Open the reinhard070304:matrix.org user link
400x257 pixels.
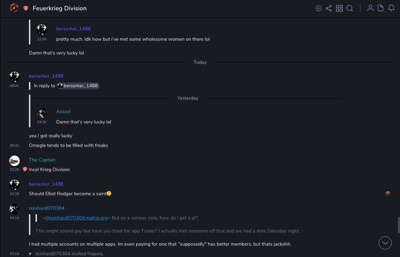click(x=76, y=218)
